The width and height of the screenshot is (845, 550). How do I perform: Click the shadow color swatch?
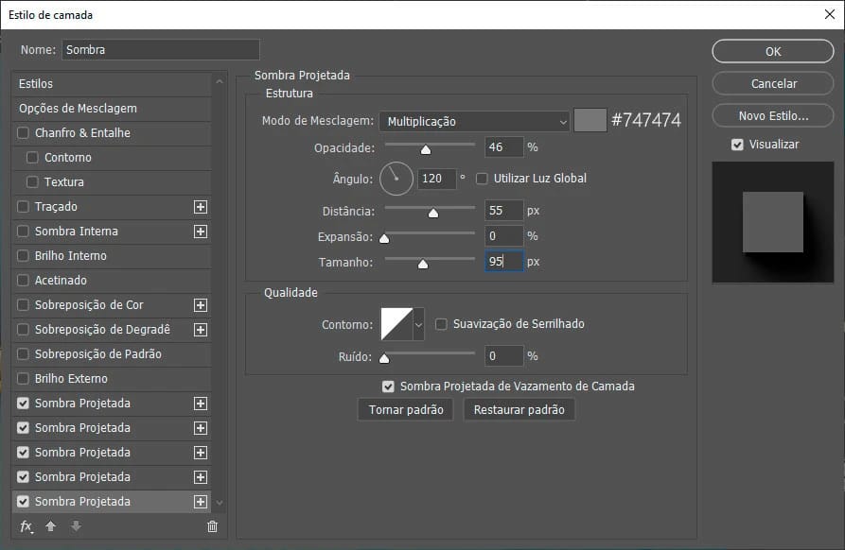(x=590, y=121)
